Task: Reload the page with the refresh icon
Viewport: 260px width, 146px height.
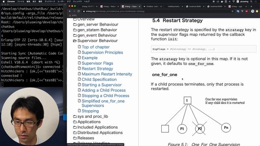Action: point(78,11)
